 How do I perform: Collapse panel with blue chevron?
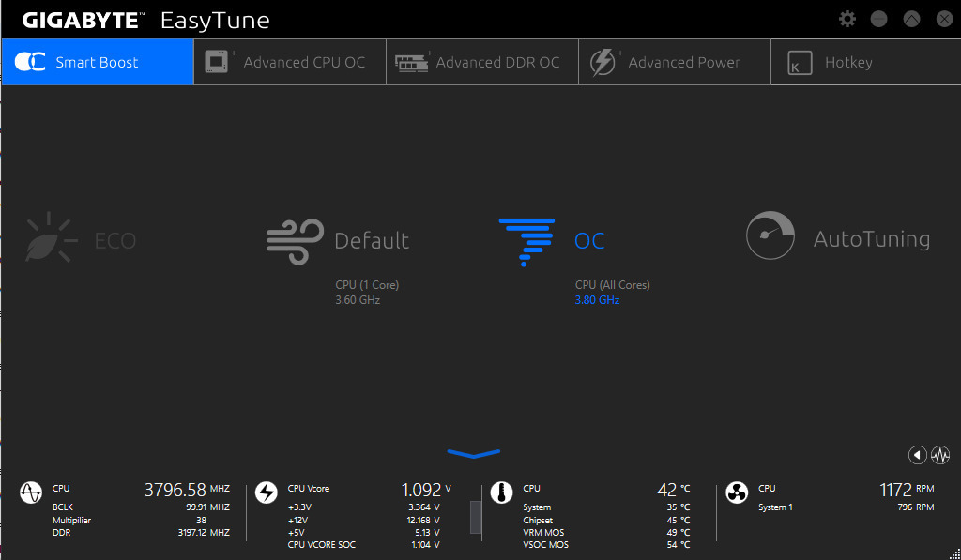coord(474,453)
